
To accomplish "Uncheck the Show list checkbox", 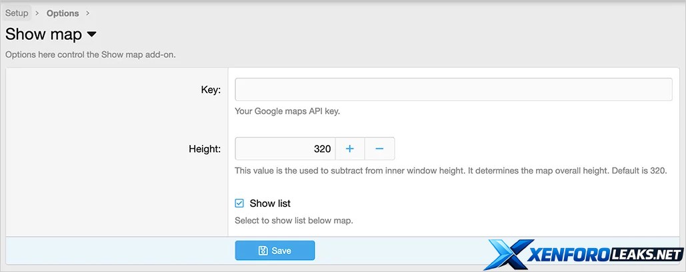I will click(x=240, y=204).
